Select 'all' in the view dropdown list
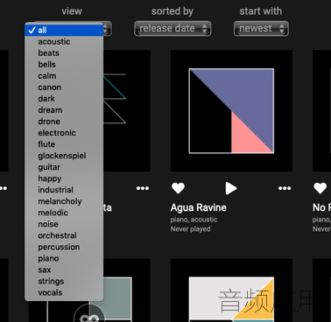The image size is (331, 322). (x=64, y=30)
